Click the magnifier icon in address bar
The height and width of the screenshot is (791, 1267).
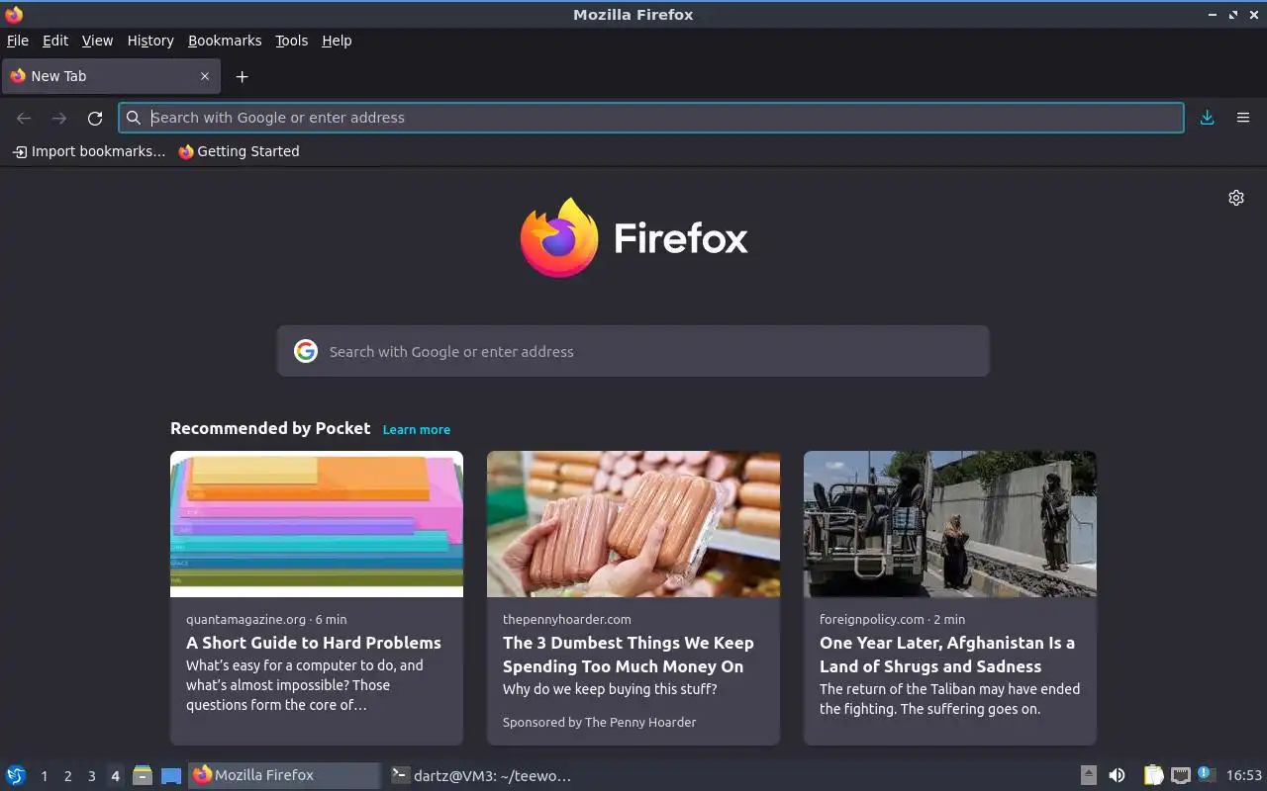[x=134, y=118]
